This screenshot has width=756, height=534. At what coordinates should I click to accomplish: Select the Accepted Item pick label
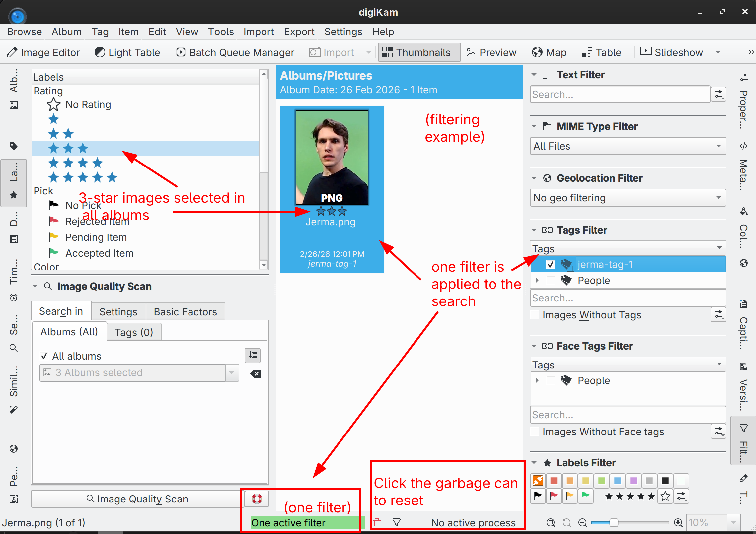(x=99, y=253)
